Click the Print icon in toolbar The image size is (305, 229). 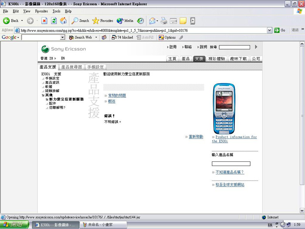[x=164, y=21]
